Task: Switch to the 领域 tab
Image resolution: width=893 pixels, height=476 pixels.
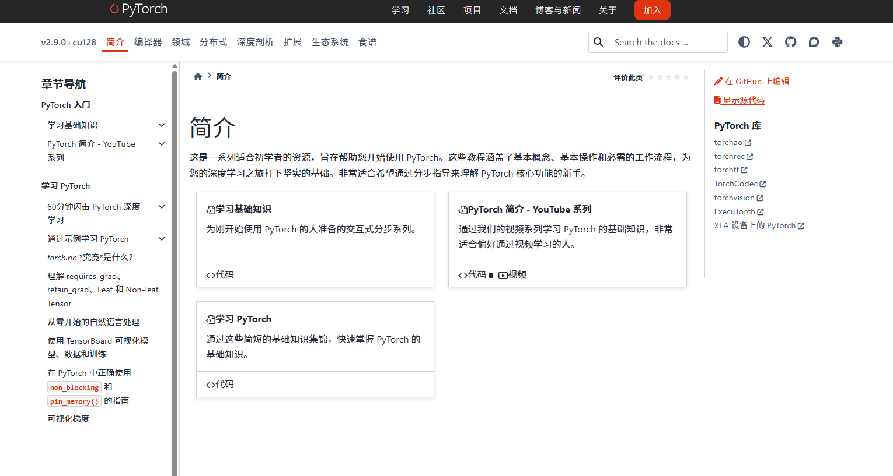Action: (x=180, y=42)
